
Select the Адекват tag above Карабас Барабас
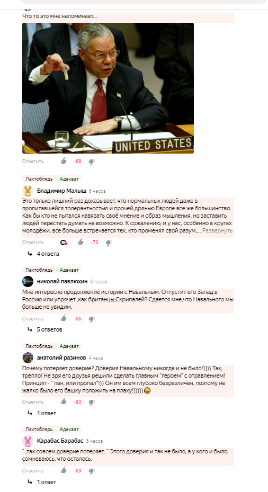pos(69,429)
